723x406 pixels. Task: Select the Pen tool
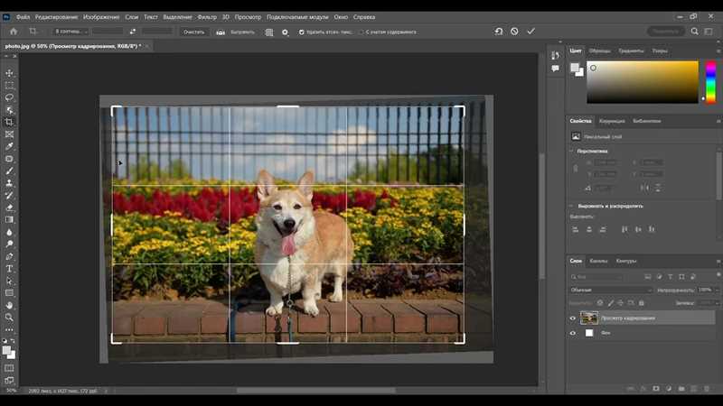(9, 256)
